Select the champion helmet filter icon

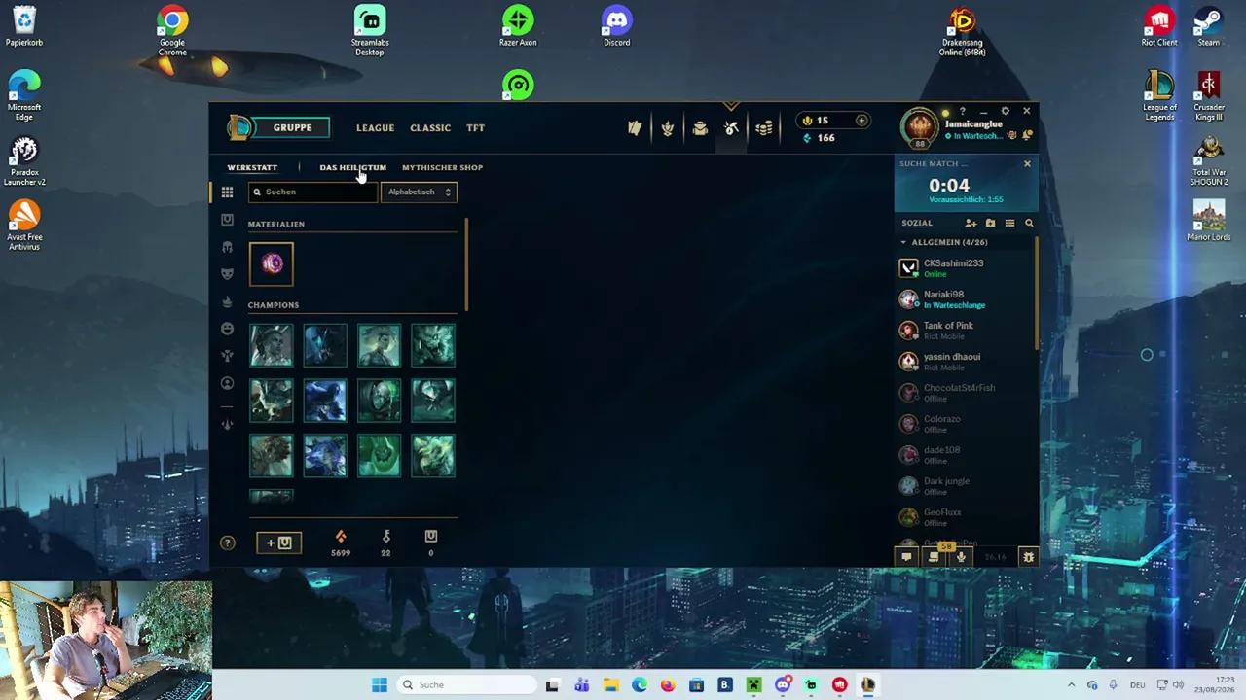coord(227,247)
